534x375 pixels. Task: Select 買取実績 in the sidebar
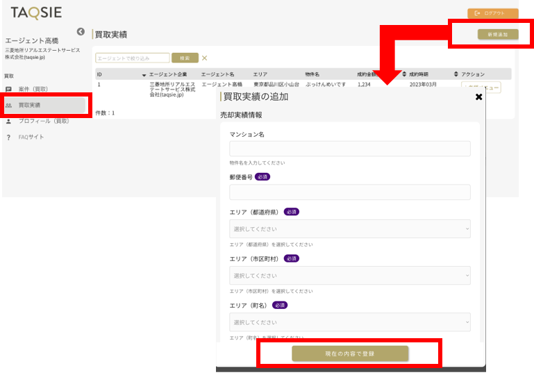click(44, 106)
